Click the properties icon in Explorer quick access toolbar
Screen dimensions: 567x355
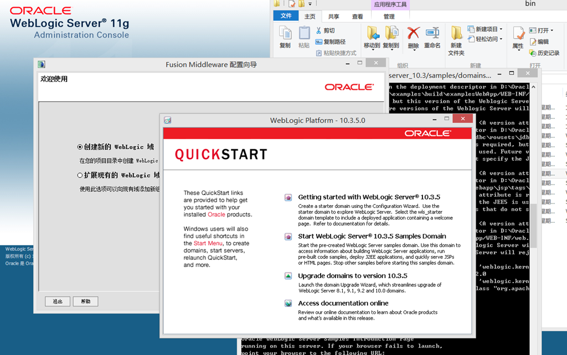pos(292,4)
